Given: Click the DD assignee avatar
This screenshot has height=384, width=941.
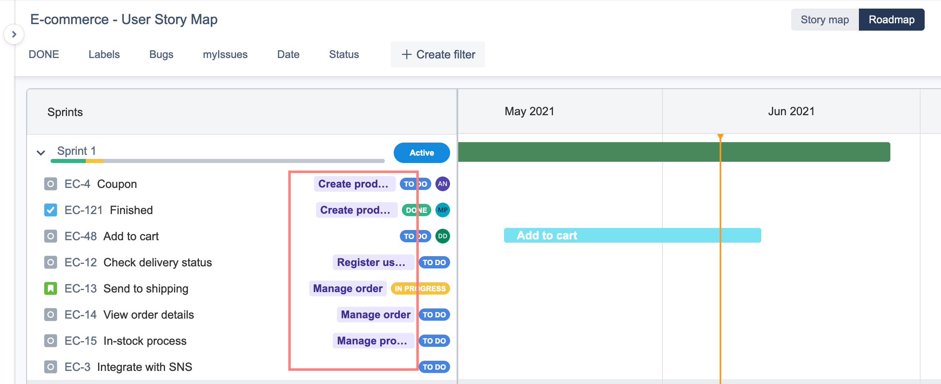Looking at the screenshot, I should (x=442, y=236).
